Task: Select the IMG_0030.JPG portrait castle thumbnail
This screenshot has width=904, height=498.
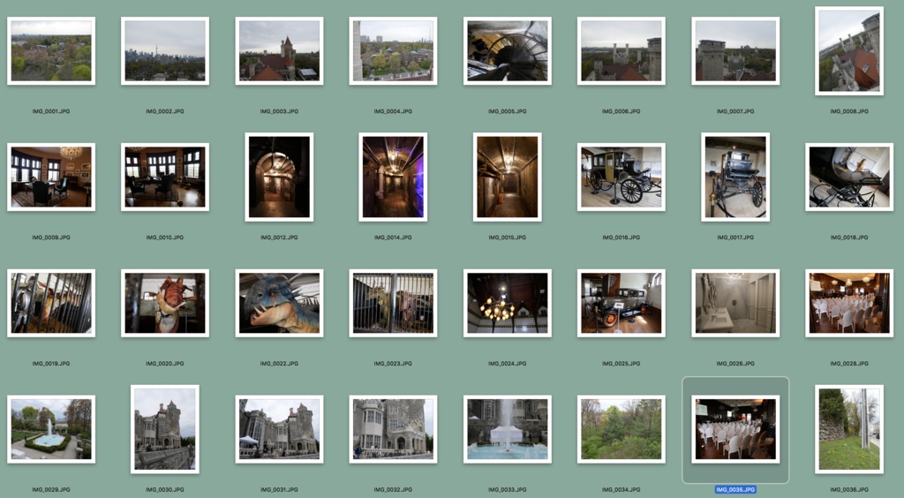Action: (165, 429)
